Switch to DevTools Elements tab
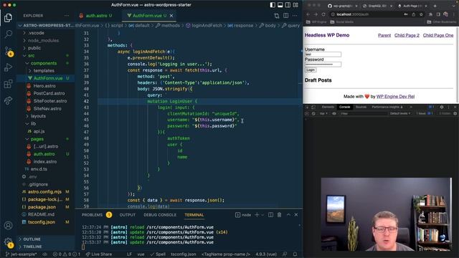Image resolution: width=459 pixels, height=258 pixels. point(328,107)
